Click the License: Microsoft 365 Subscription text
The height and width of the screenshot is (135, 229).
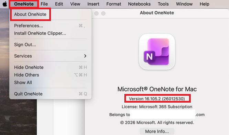(x=157, y=107)
